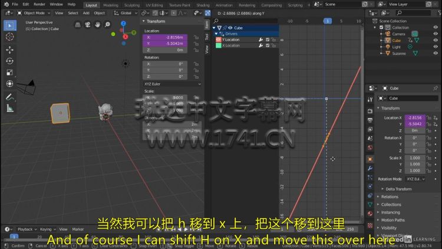Viewport: 442px width, 249px height.
Task: Expand the Delta Transform panel
Action: point(398,189)
